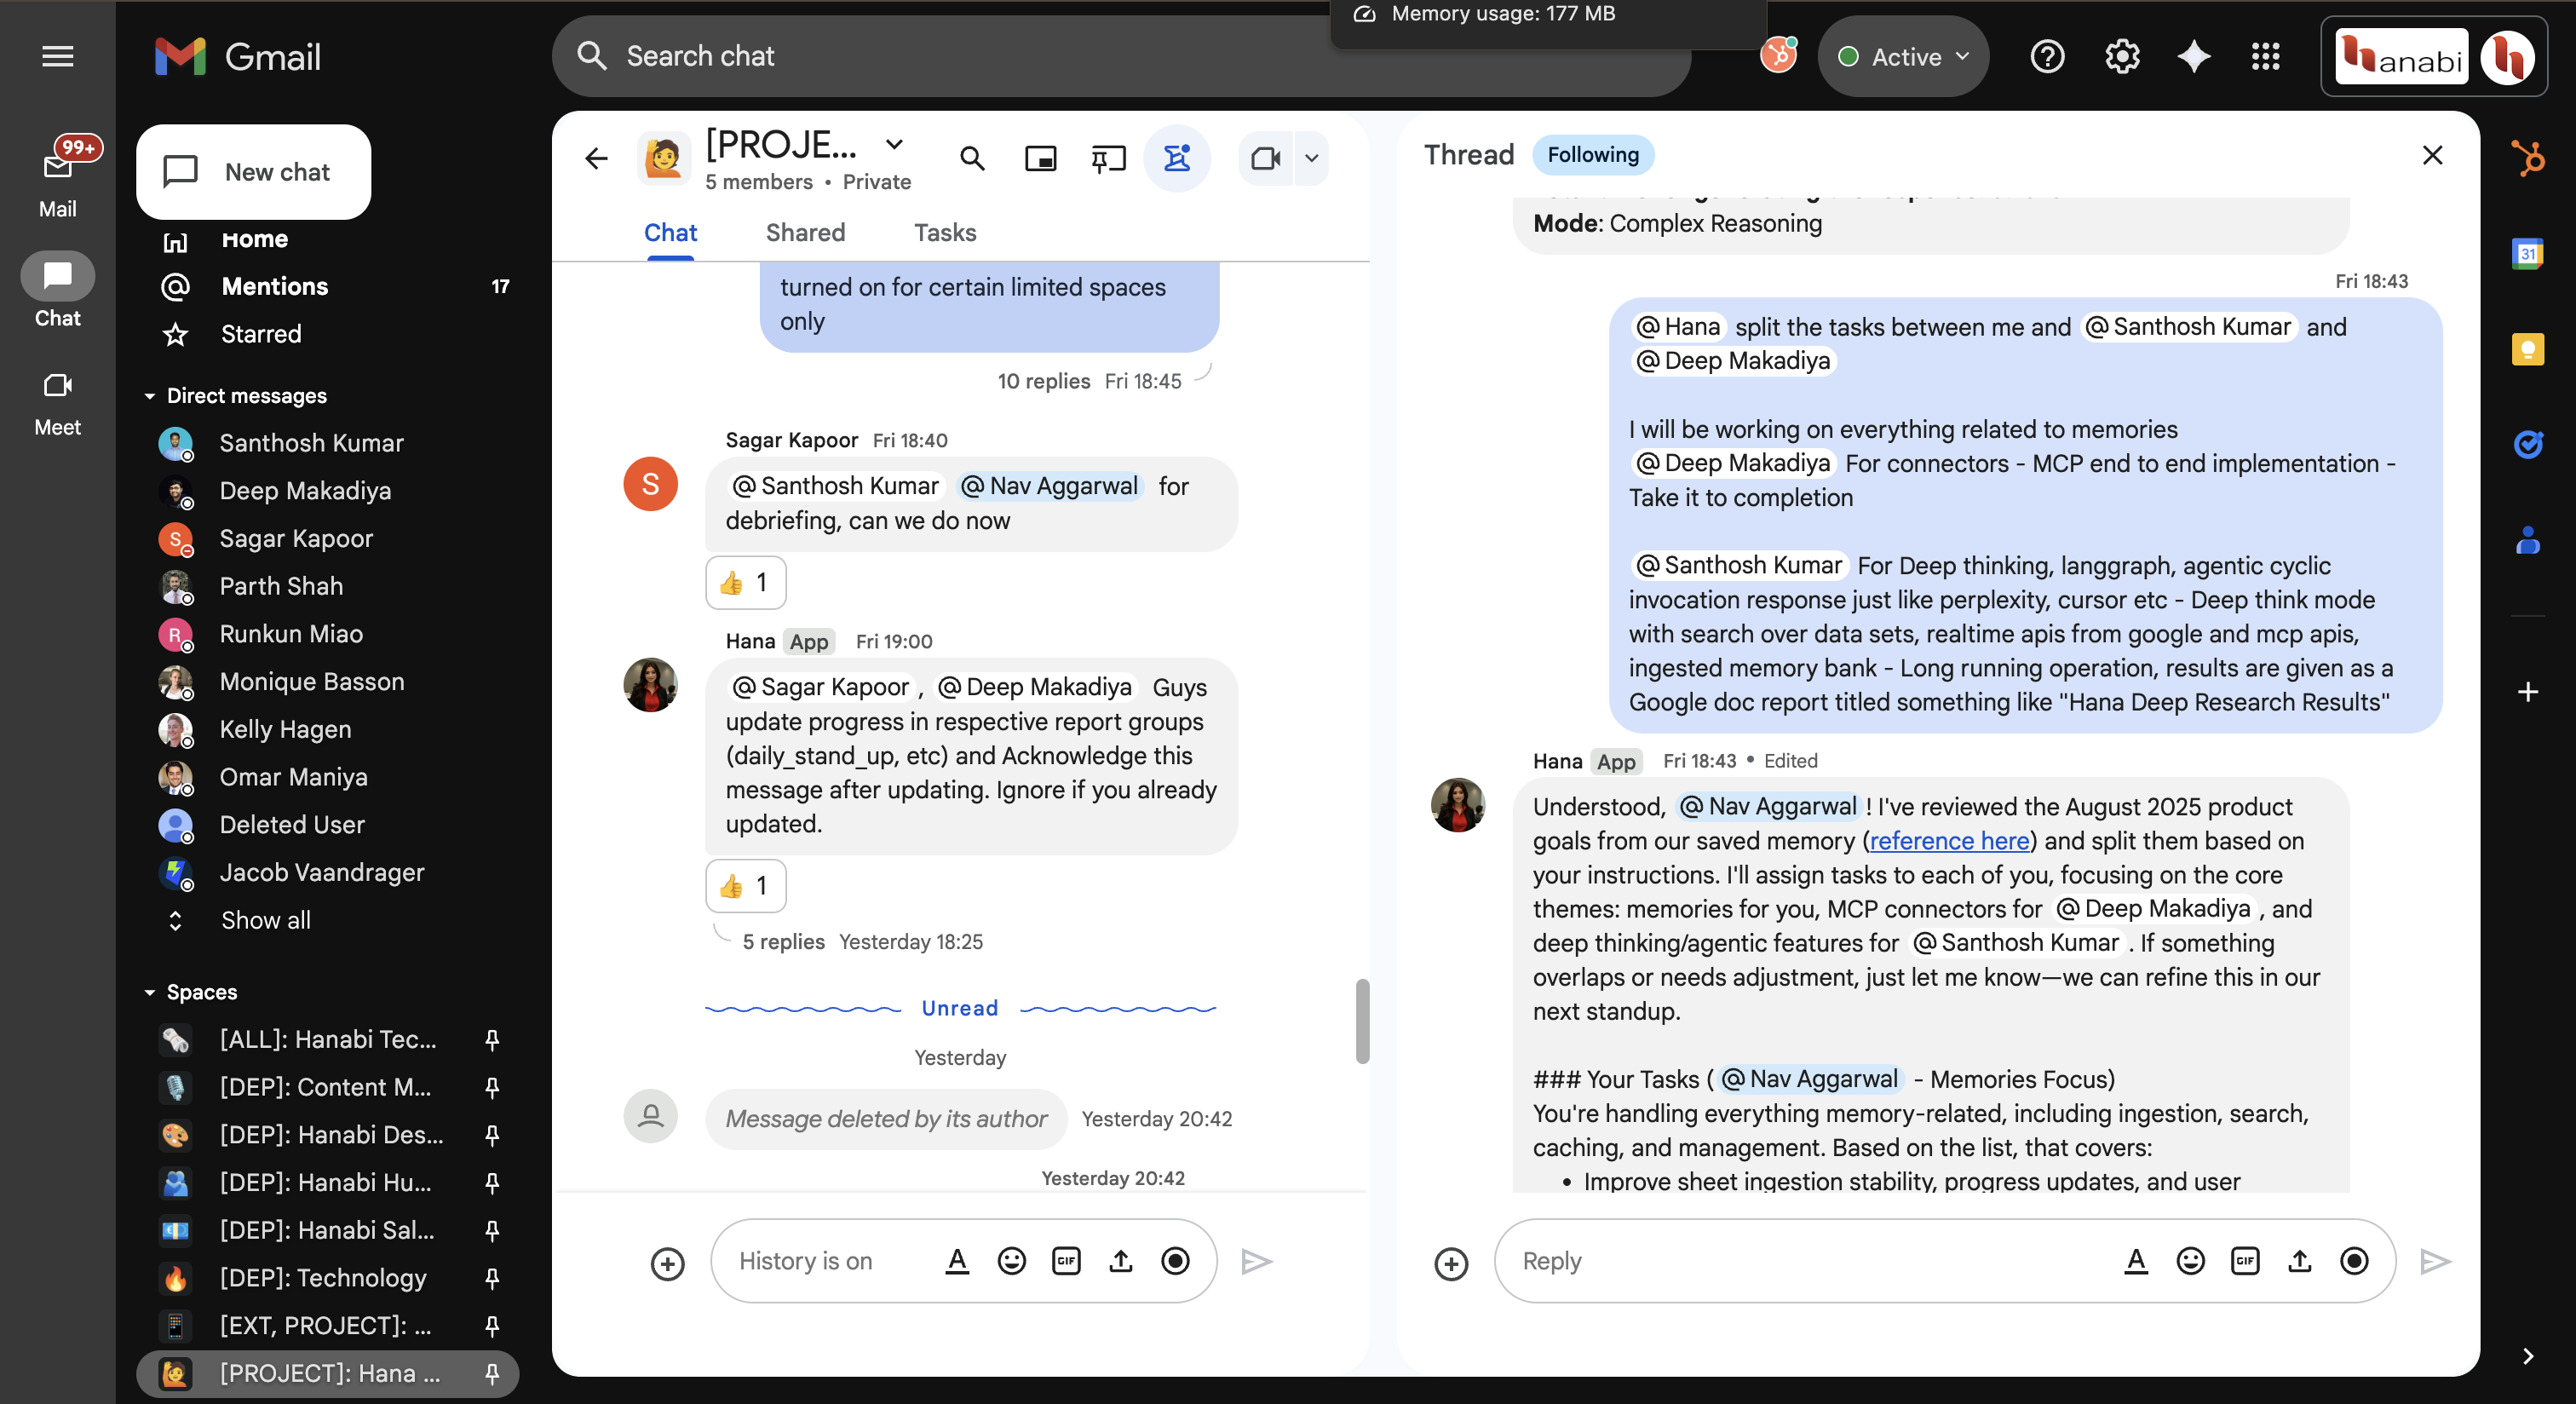This screenshot has width=2576, height=1404.
Task: Click the search-in-conversation magnifier icon
Action: pyautogui.click(x=972, y=159)
